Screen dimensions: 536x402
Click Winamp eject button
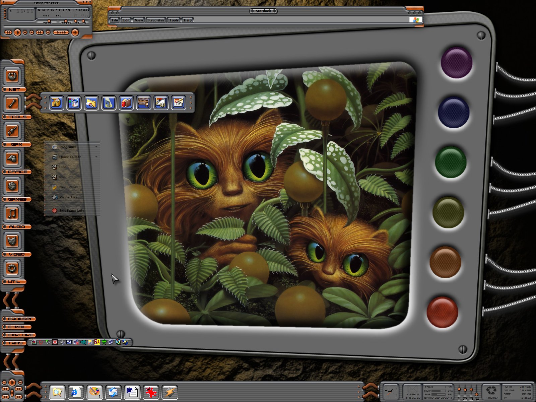pos(48,32)
